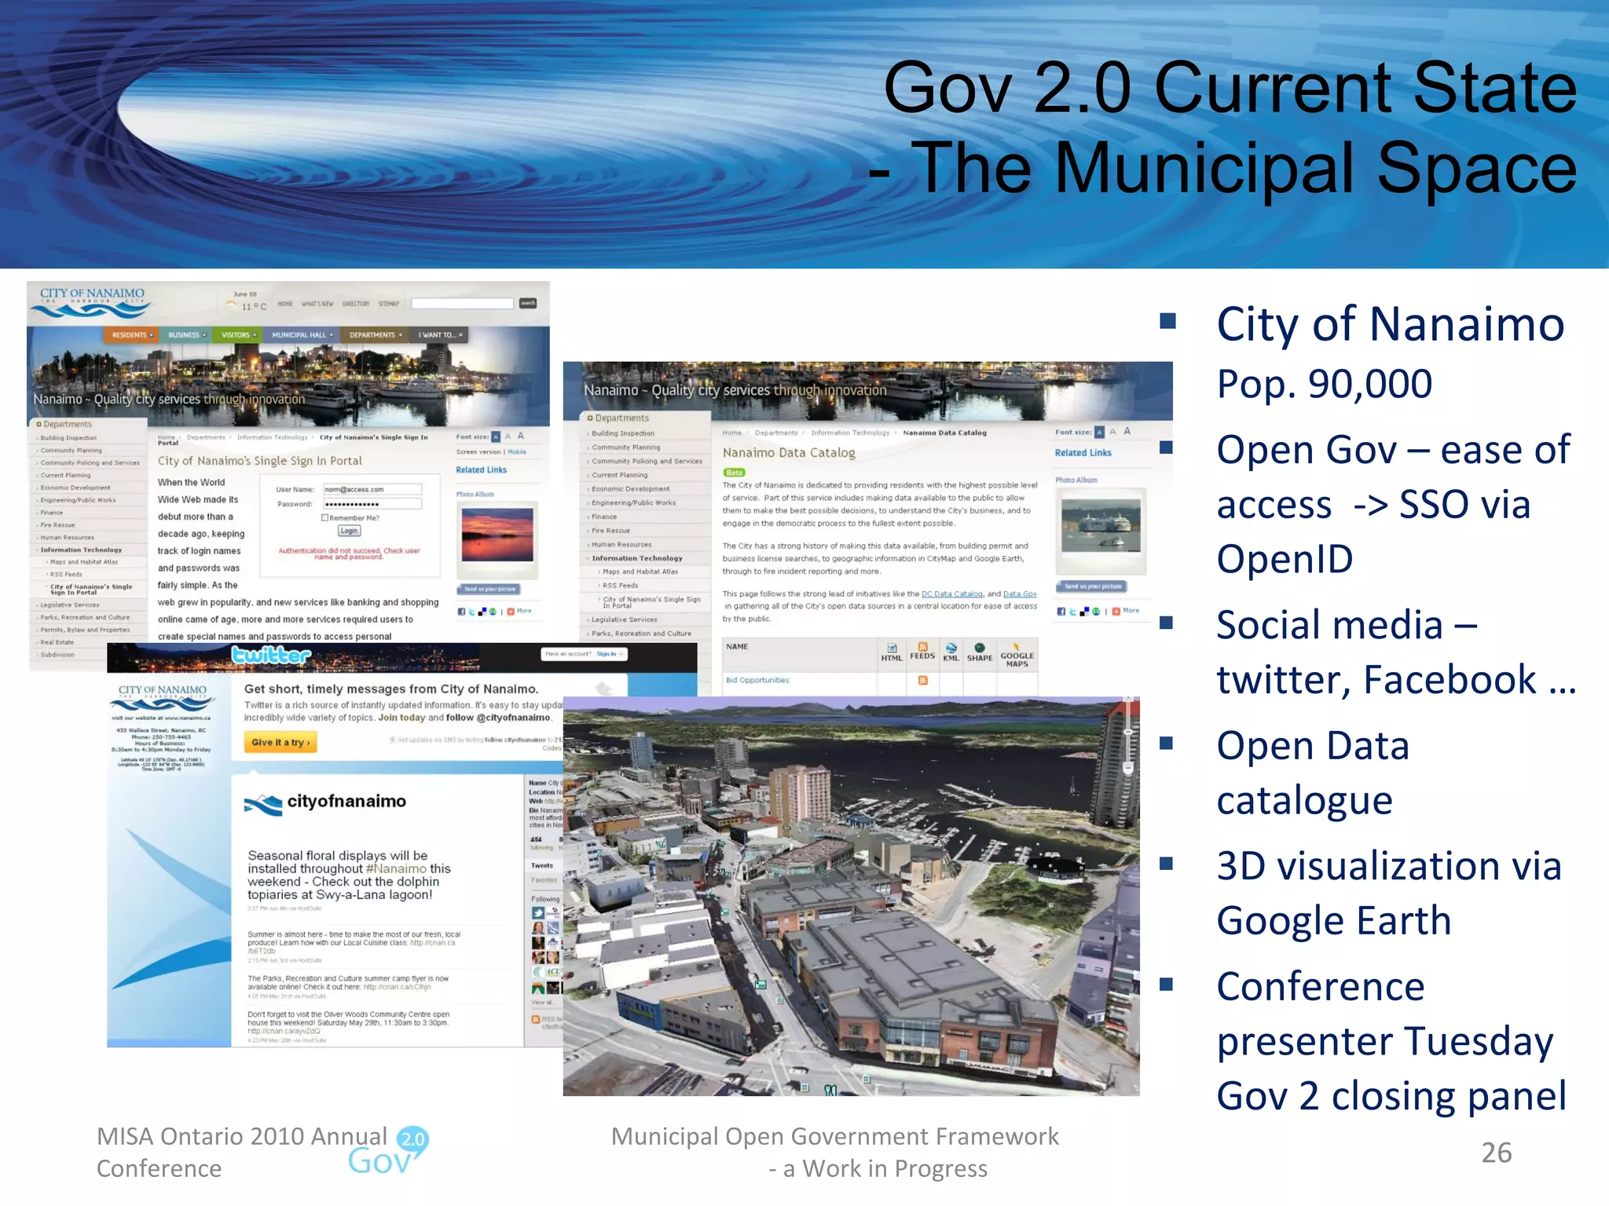Click HOME in the top navigation
1609x1206 pixels.
[x=285, y=304]
